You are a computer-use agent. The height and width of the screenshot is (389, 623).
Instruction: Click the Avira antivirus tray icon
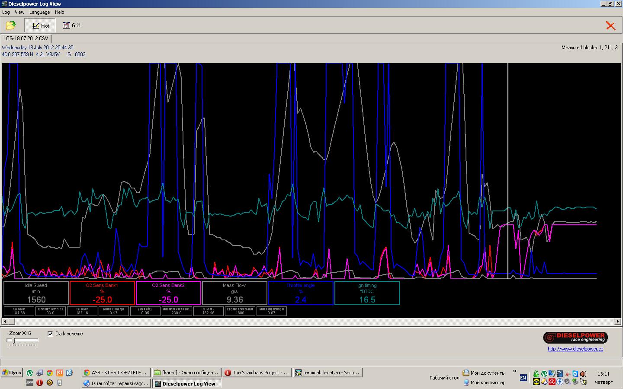click(x=552, y=382)
